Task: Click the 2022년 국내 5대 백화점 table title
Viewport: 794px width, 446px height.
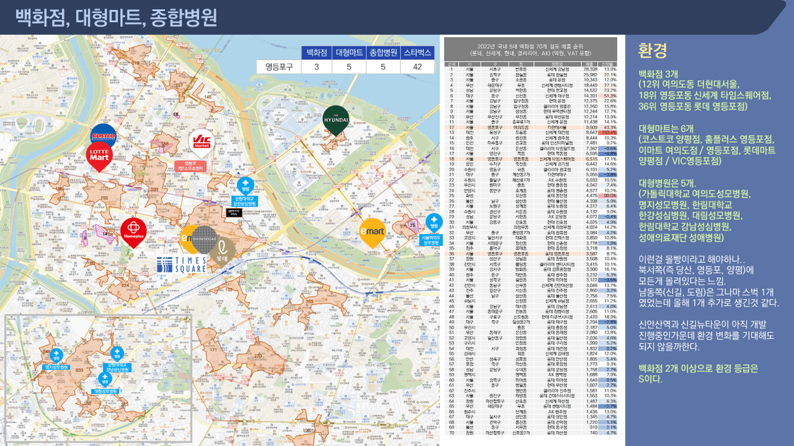Action: point(530,50)
